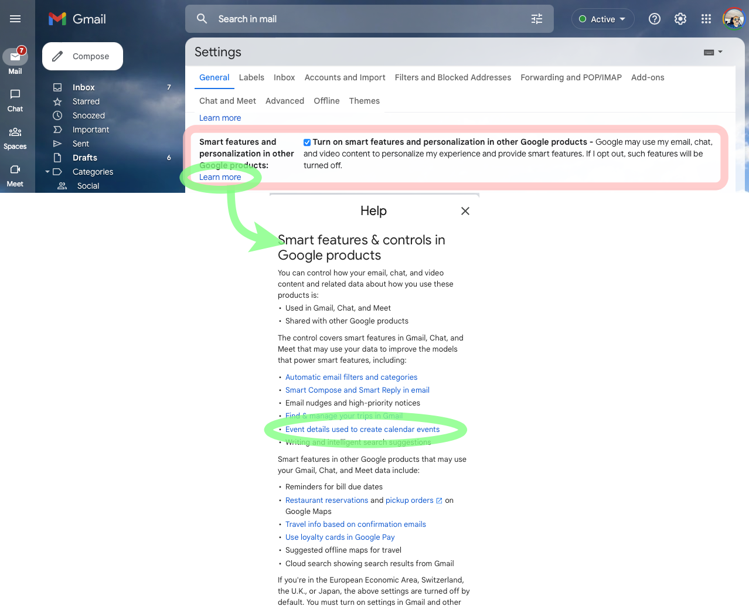749x606 pixels.
Task: Open Smart Compose and Smart Reply link
Action: point(357,390)
